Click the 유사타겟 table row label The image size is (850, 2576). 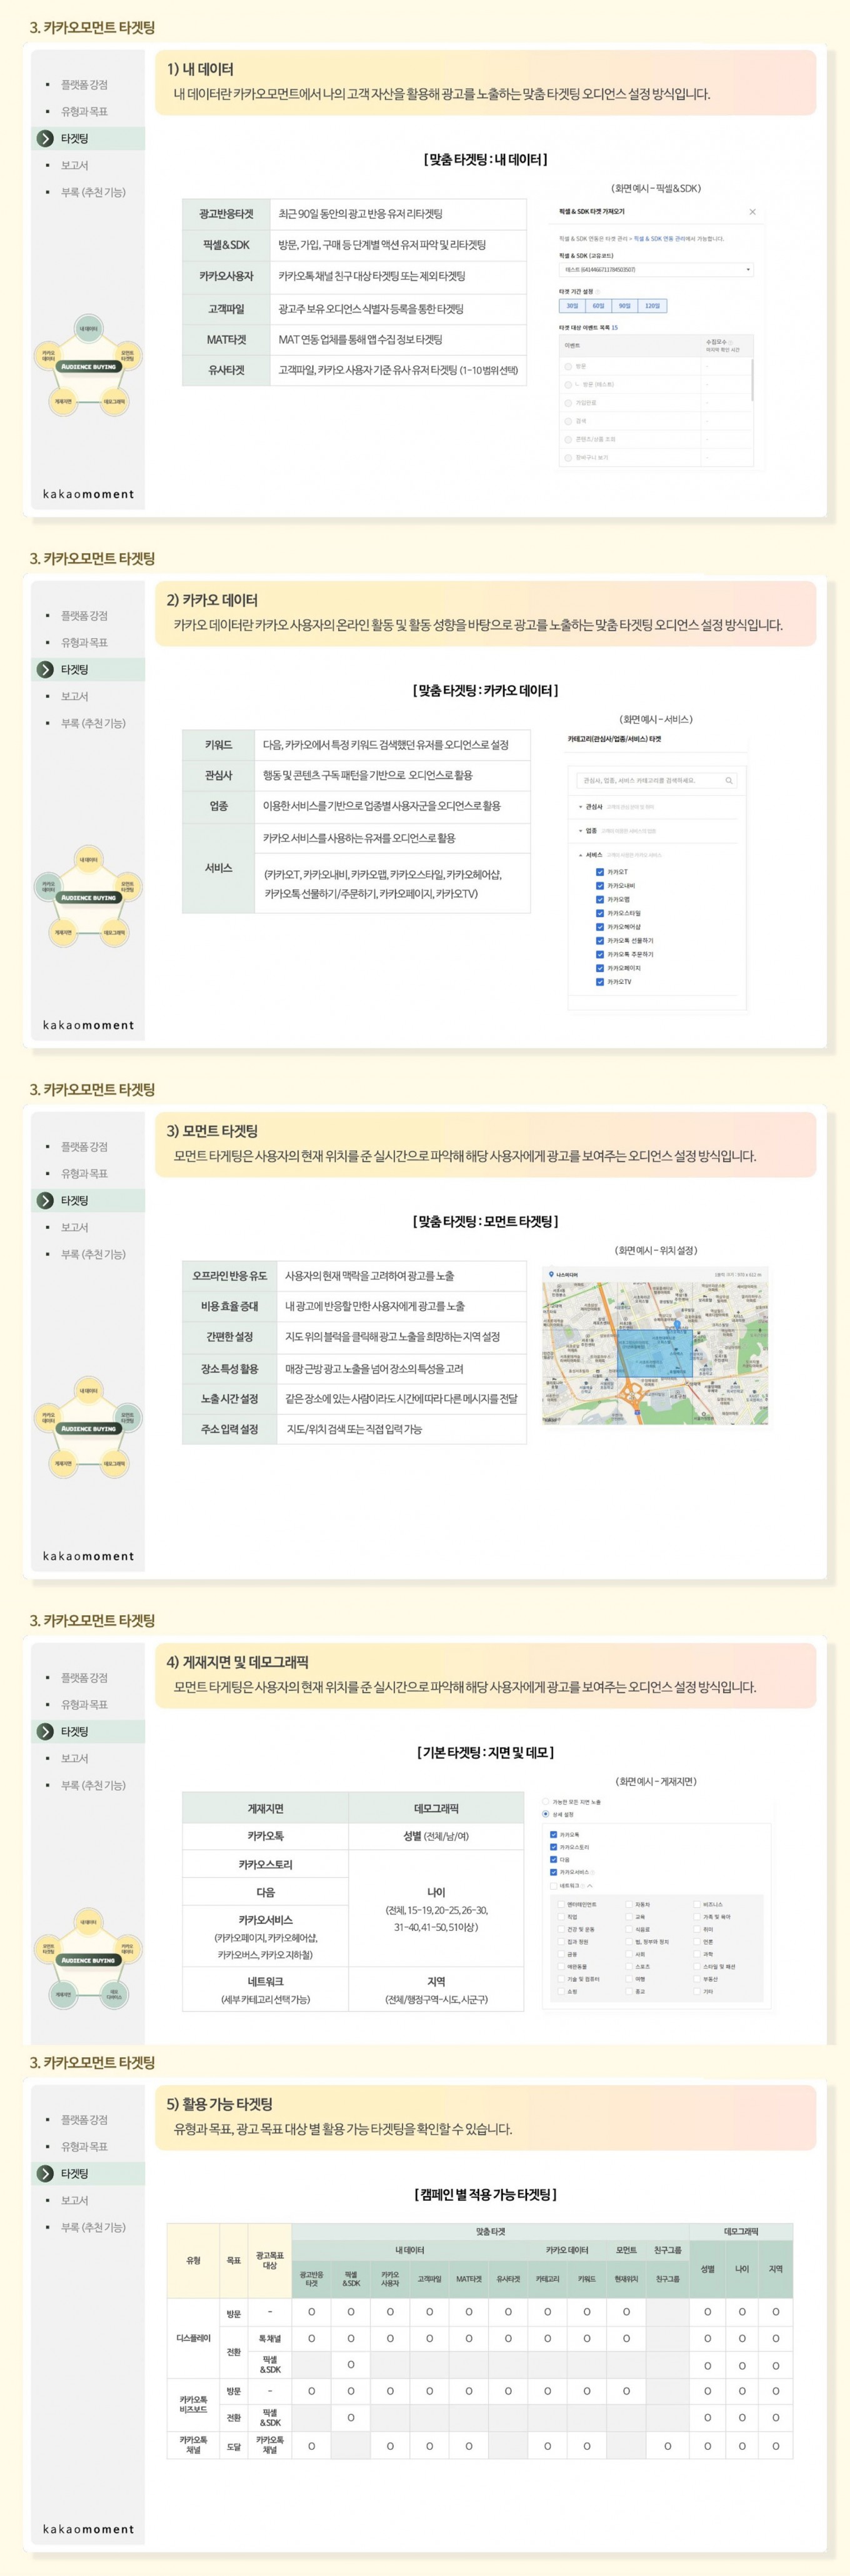(x=226, y=370)
